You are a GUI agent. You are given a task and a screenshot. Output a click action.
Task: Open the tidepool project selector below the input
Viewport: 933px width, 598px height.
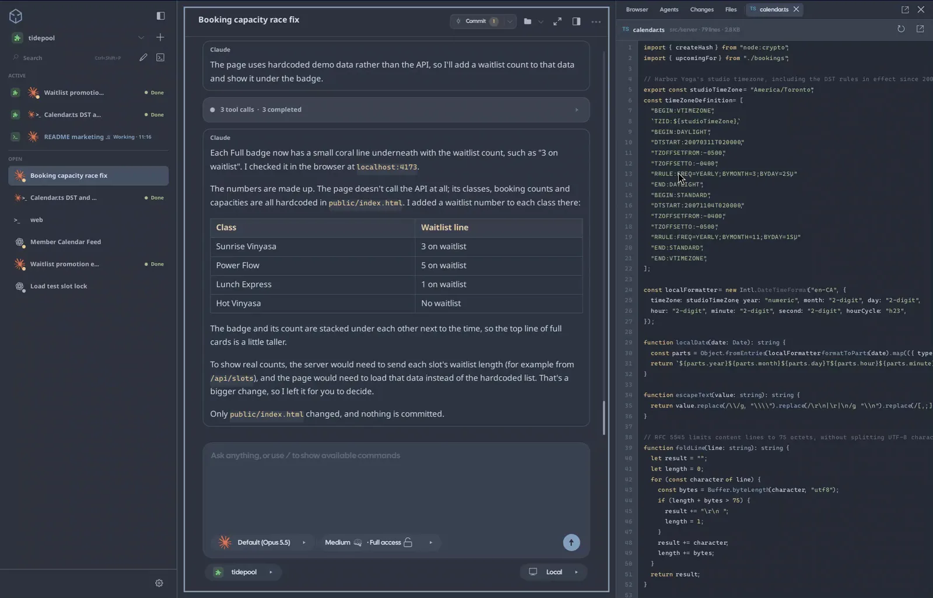pyautogui.click(x=243, y=572)
